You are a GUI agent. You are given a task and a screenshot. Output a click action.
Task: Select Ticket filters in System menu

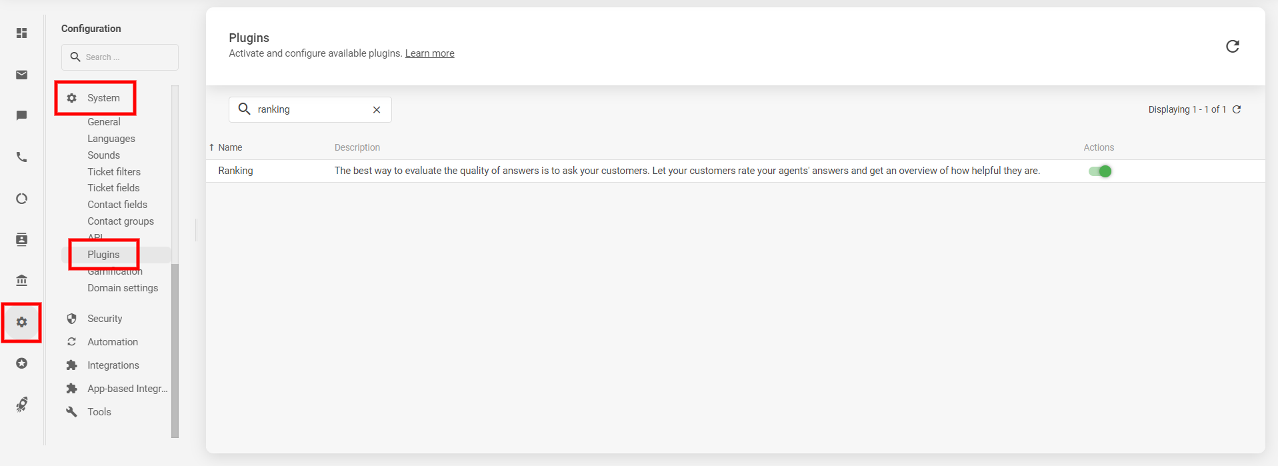(x=114, y=172)
